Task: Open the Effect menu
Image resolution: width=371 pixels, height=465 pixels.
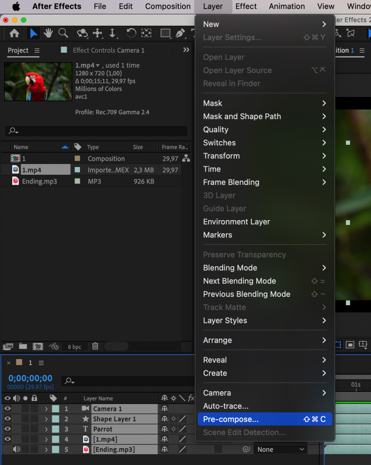Action: coord(246,6)
